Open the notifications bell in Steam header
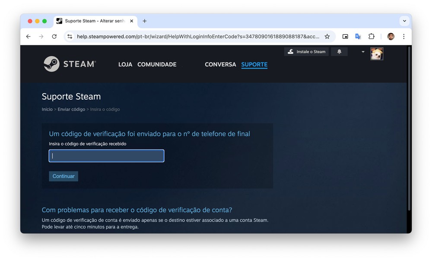This screenshot has width=432, height=260. (x=339, y=52)
